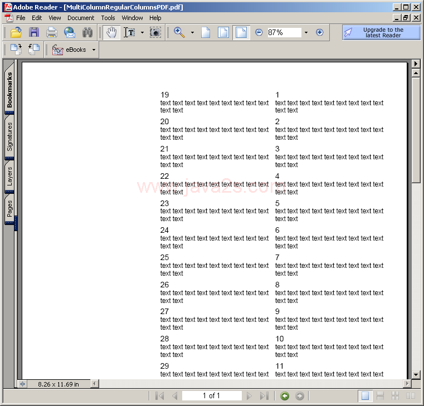Go to next page arrow
The height and width of the screenshot is (406, 424).
point(249,396)
